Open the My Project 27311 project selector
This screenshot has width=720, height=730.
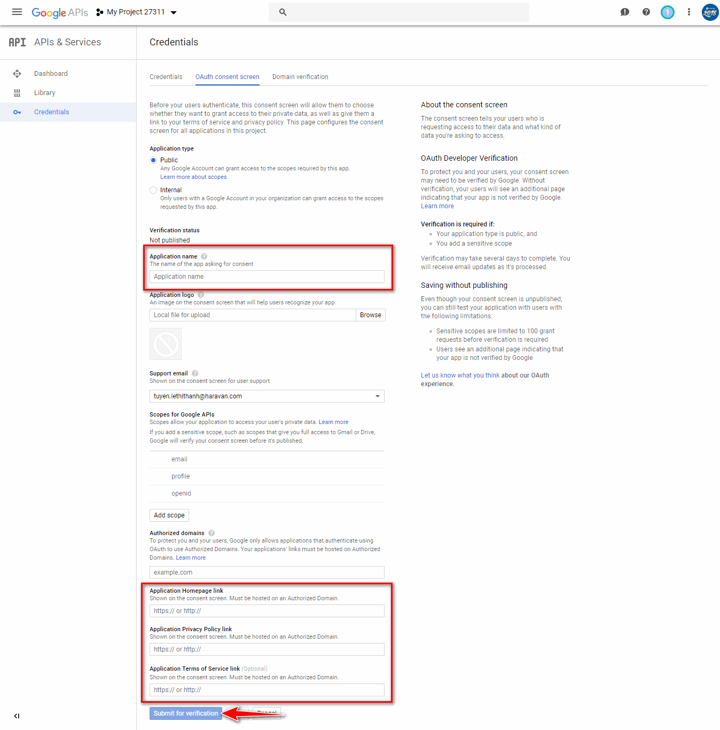pyautogui.click(x=136, y=12)
